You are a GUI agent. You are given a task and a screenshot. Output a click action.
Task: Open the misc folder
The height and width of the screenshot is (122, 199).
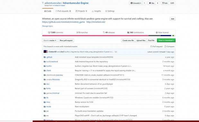click(48, 102)
